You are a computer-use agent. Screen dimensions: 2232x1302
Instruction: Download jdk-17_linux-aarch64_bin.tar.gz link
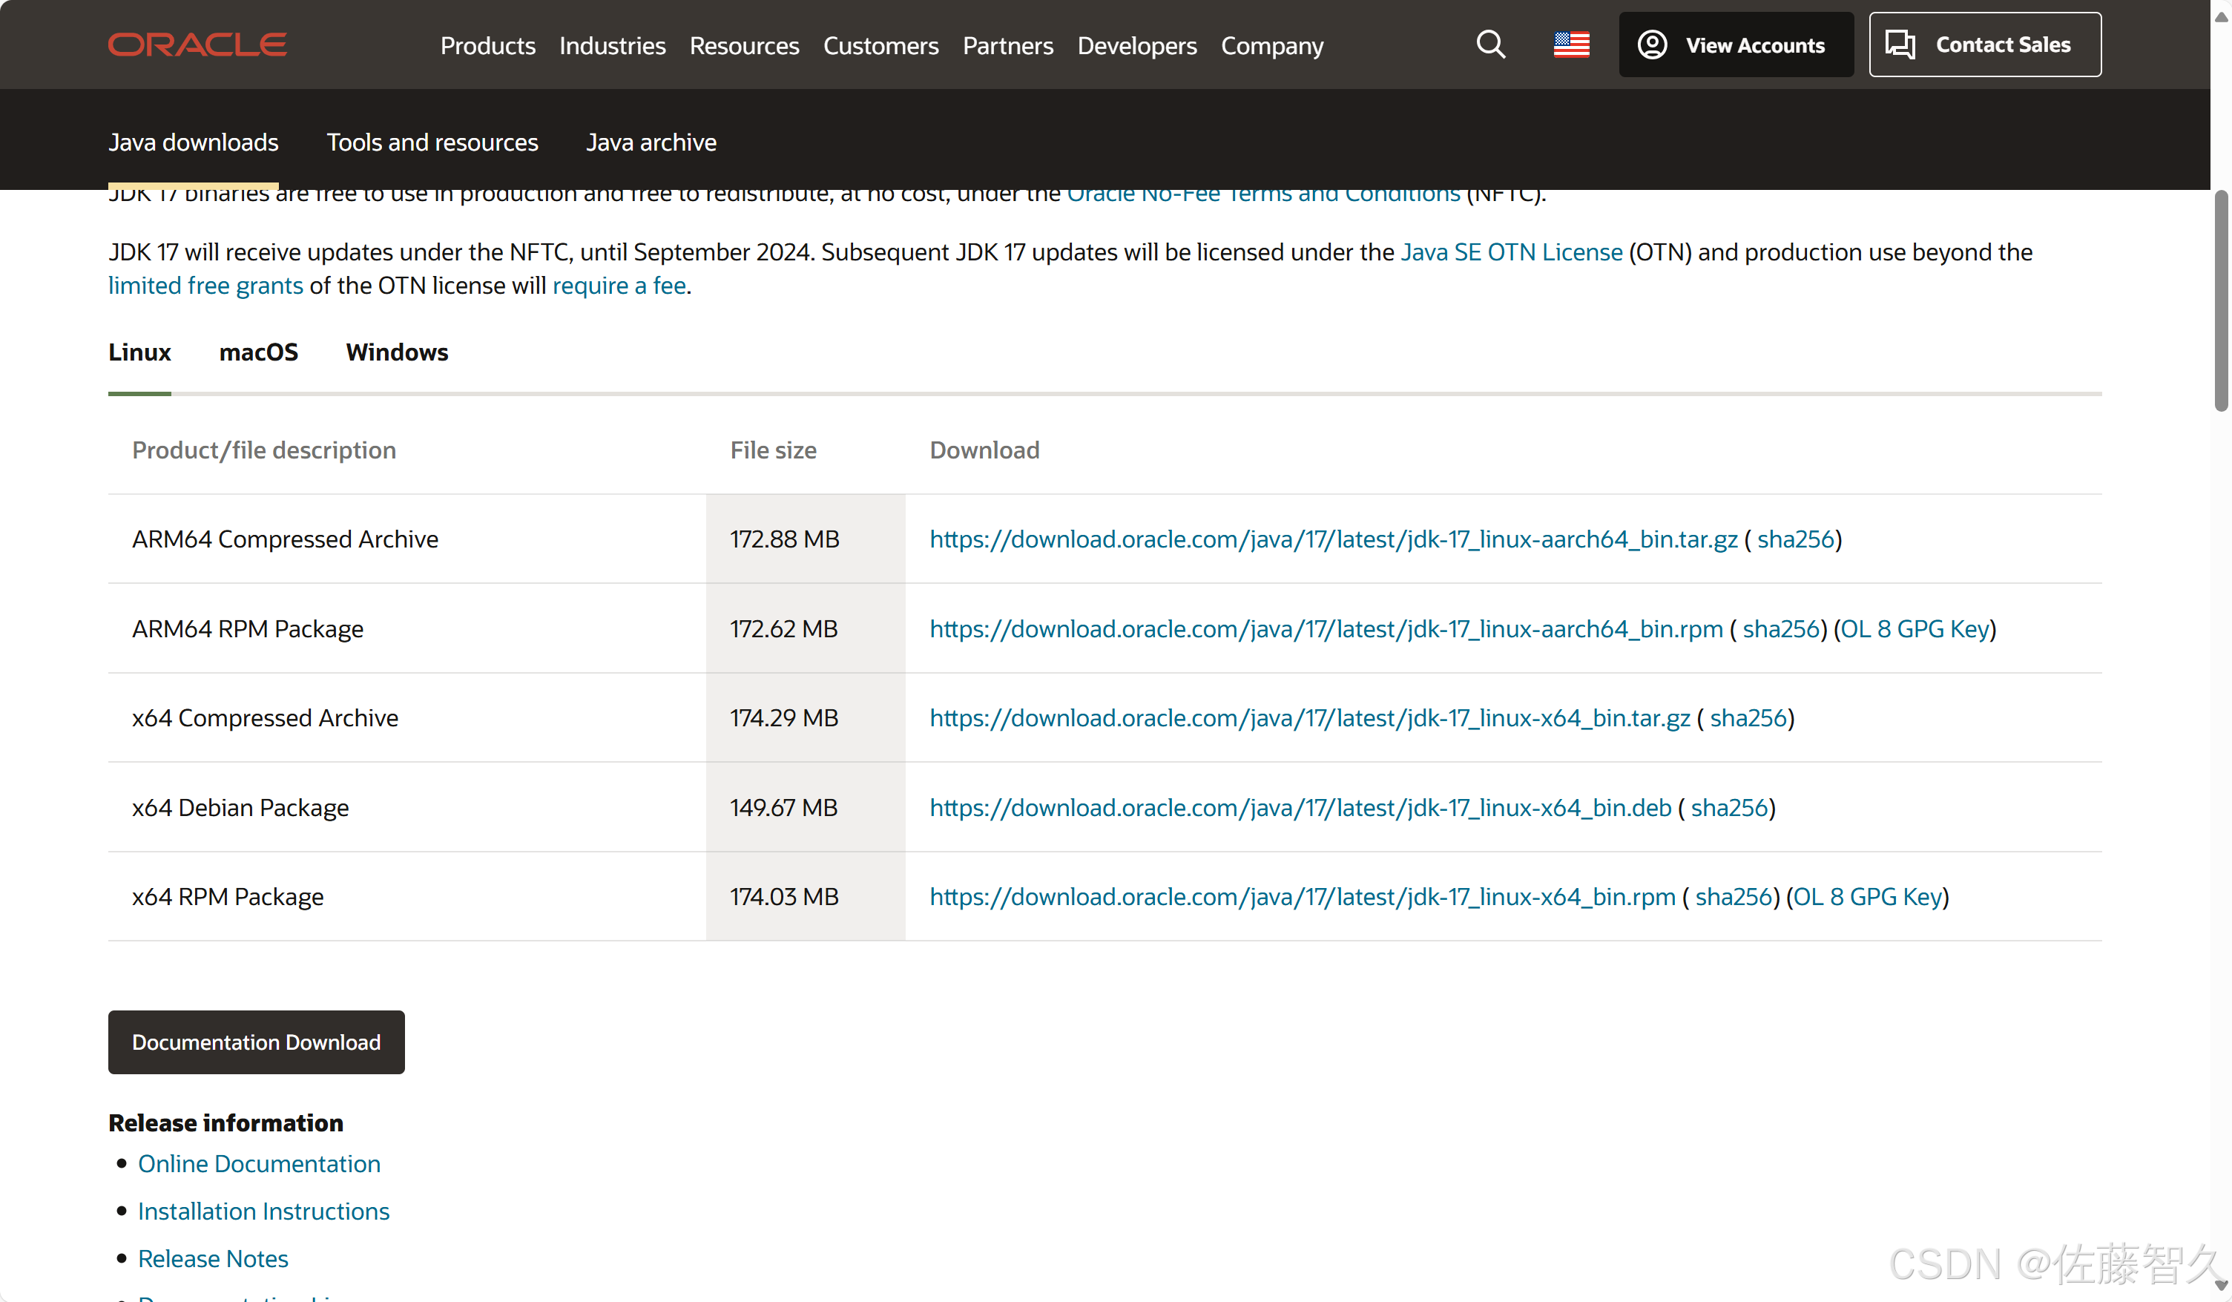1333,539
